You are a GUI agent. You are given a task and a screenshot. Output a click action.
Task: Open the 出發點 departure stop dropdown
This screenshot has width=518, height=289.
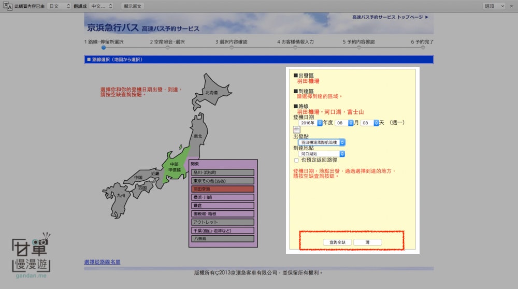322,142
